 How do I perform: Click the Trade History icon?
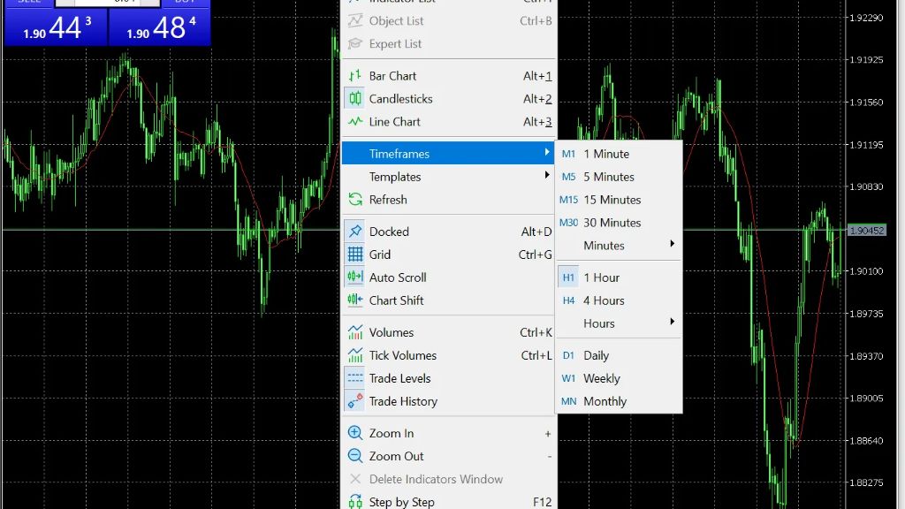[355, 401]
